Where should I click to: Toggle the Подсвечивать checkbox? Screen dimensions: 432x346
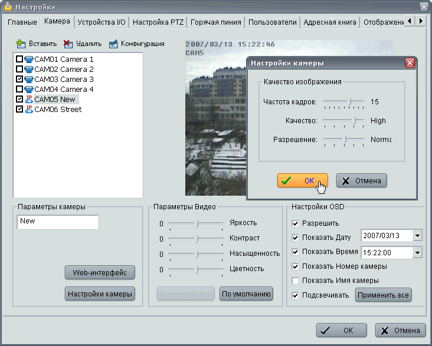(295, 296)
